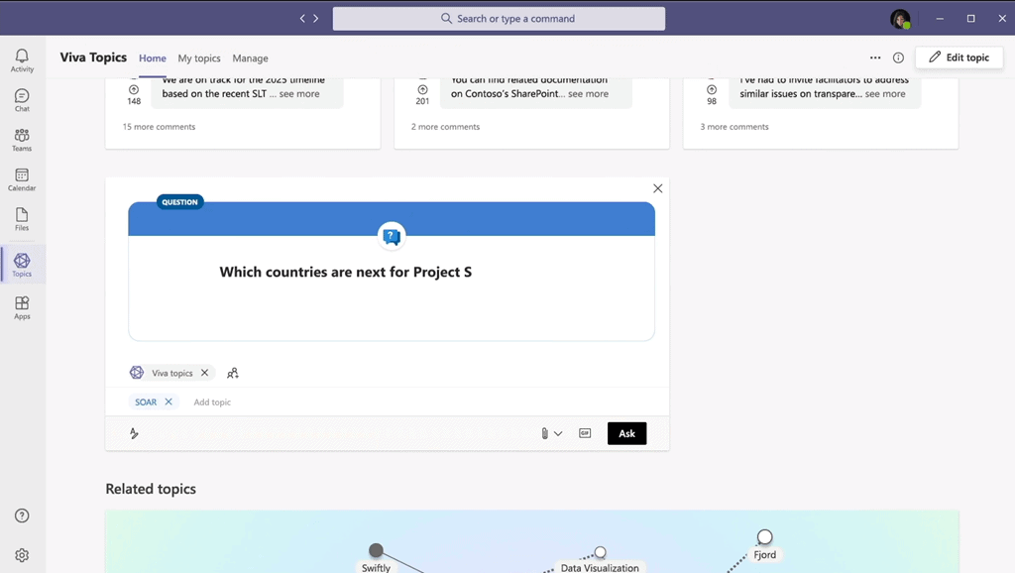The image size is (1015, 573).
Task: Open the Activity feed in sidebar
Action: 22,60
